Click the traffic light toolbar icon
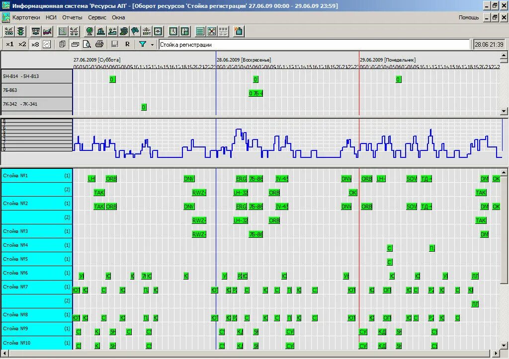Viewport: 509px width, 359px height. coord(21,31)
